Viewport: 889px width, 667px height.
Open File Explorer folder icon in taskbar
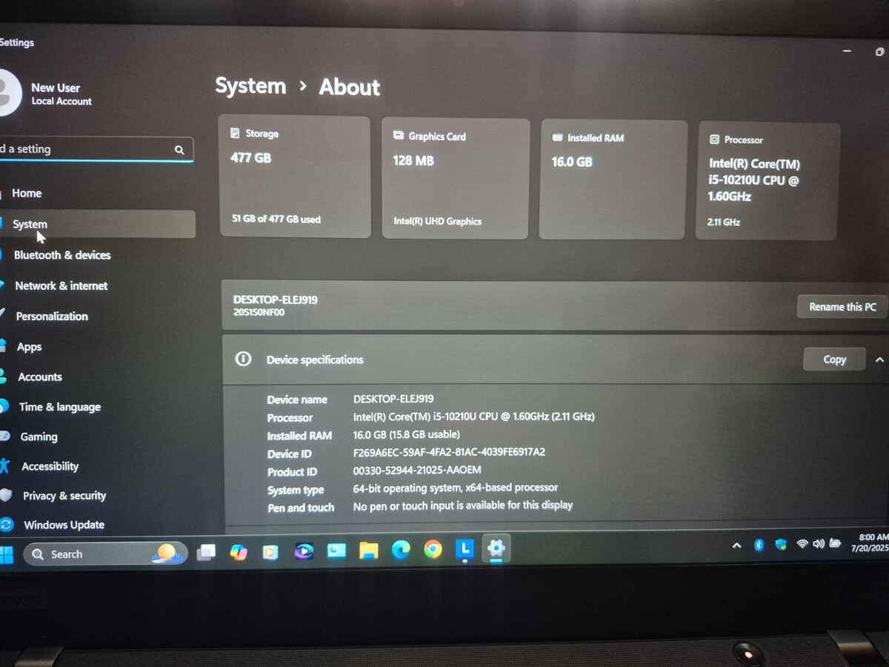click(368, 550)
